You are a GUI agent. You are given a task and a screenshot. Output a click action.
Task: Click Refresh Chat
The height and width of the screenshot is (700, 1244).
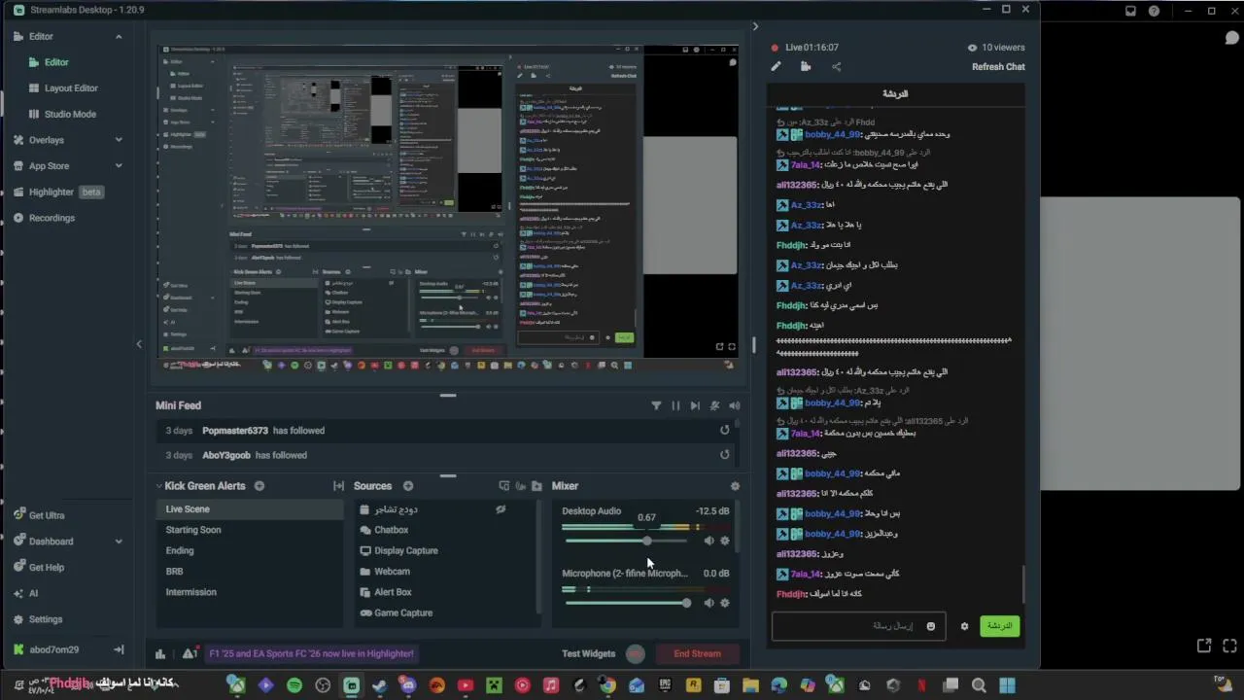click(998, 67)
